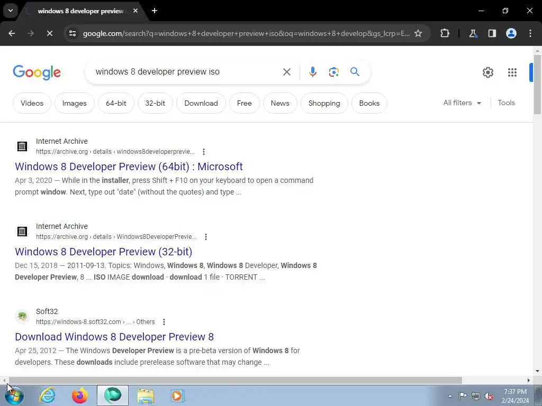Open a new tab
Screen dimensions: 542x406
[x=155, y=11]
